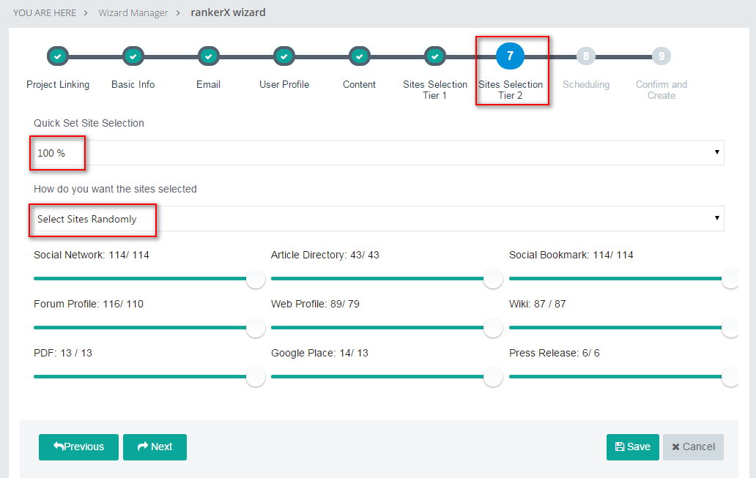This screenshot has width=756, height=478.
Task: Click the Forum Profile slider handle
Action: 256,328
